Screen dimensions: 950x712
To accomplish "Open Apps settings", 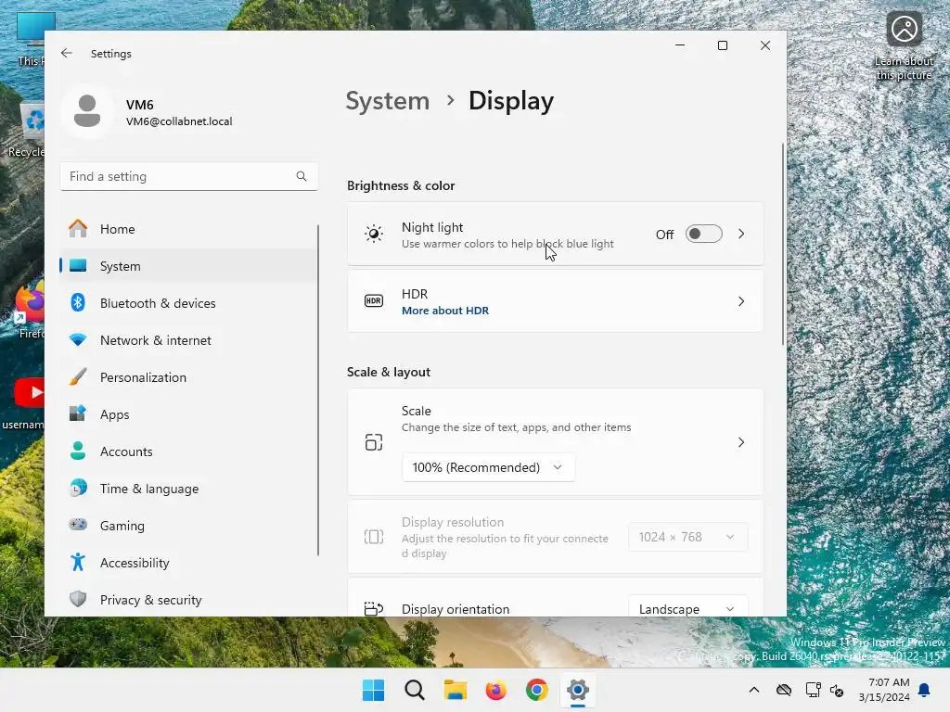I will pos(189,414).
